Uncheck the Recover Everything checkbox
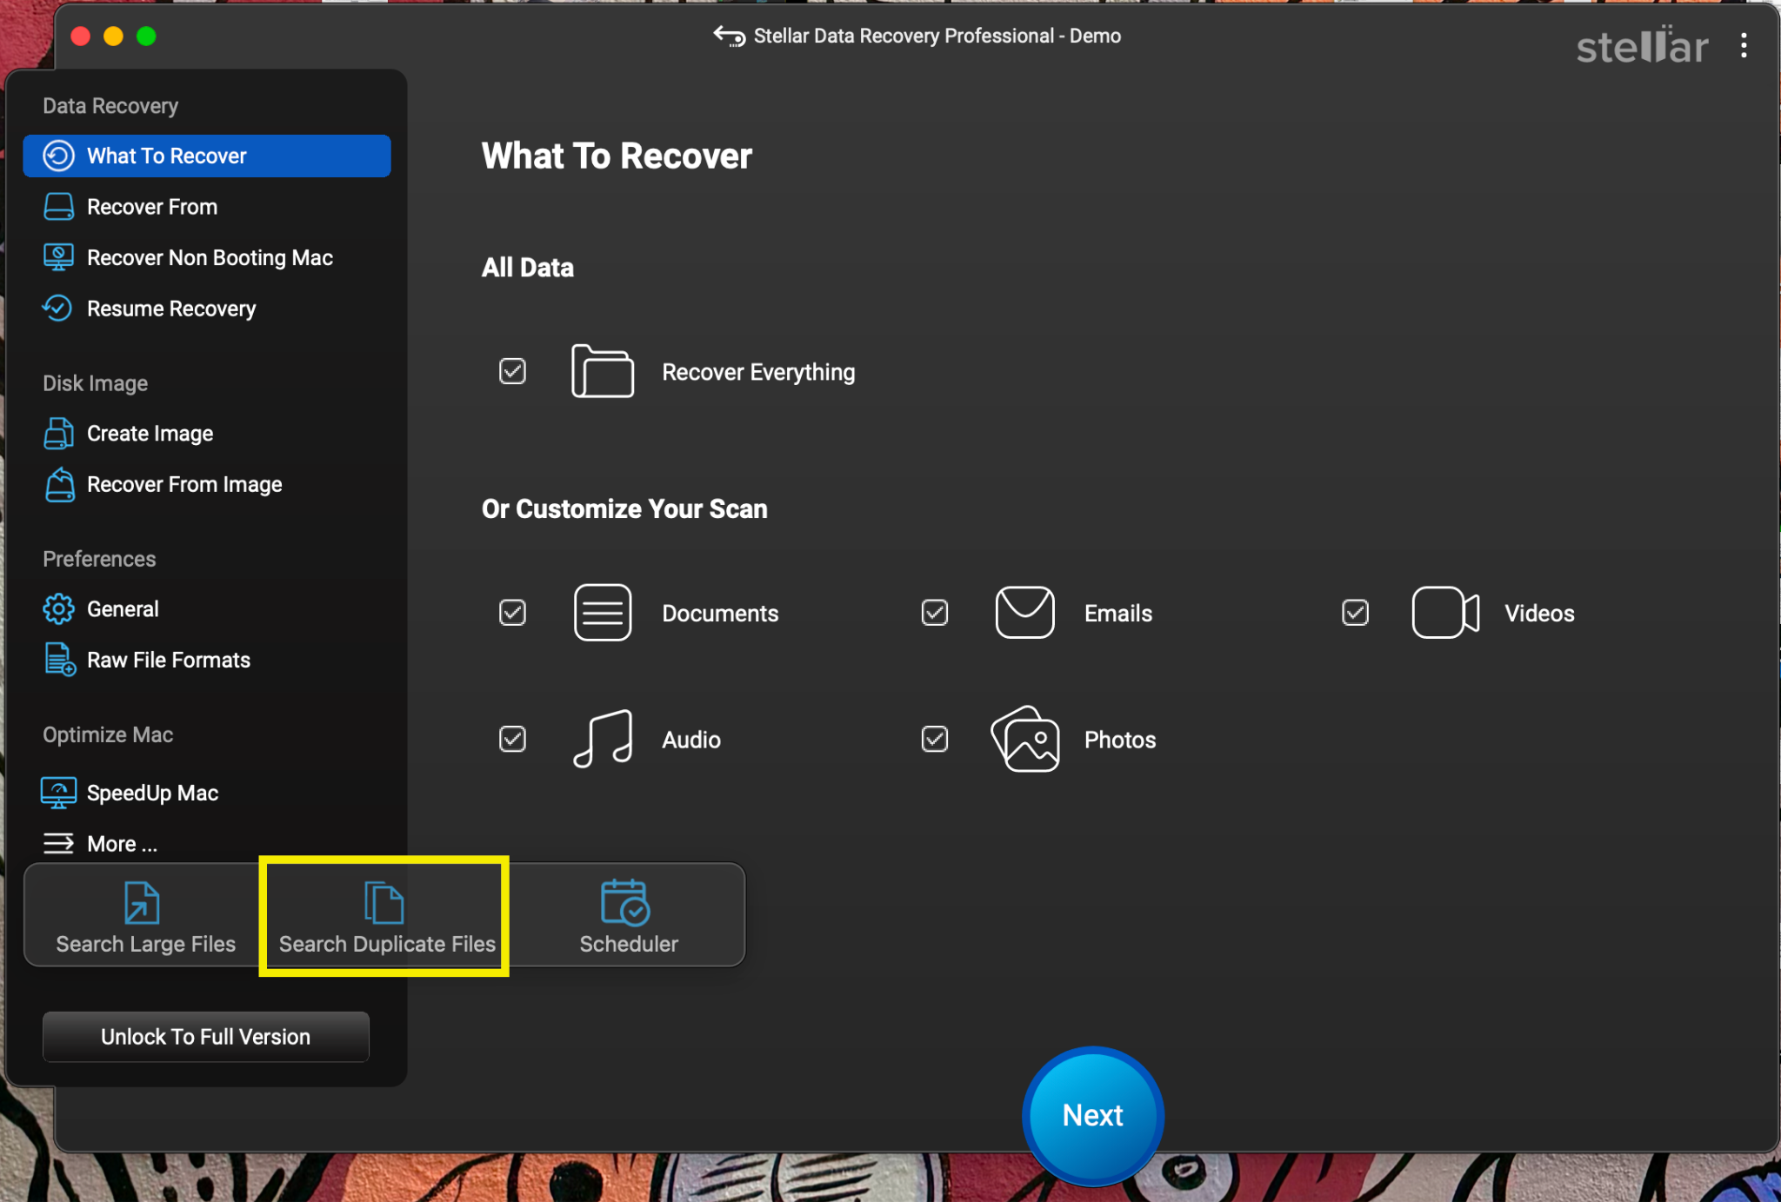 tap(512, 371)
